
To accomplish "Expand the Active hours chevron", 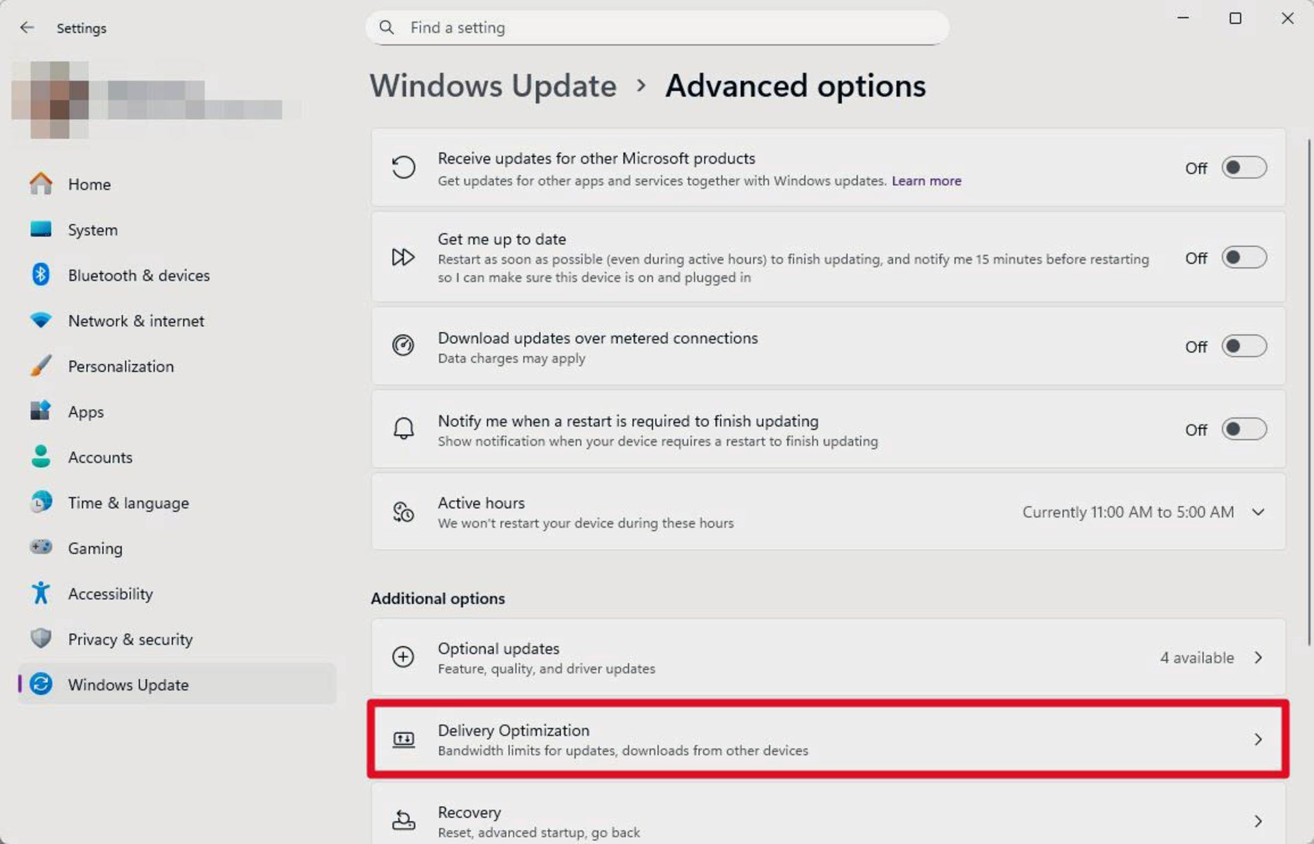I will (x=1258, y=512).
